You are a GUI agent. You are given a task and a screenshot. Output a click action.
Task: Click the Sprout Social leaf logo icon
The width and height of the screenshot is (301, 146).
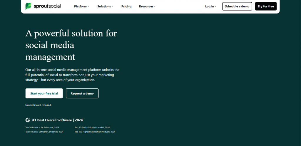coord(29,6)
